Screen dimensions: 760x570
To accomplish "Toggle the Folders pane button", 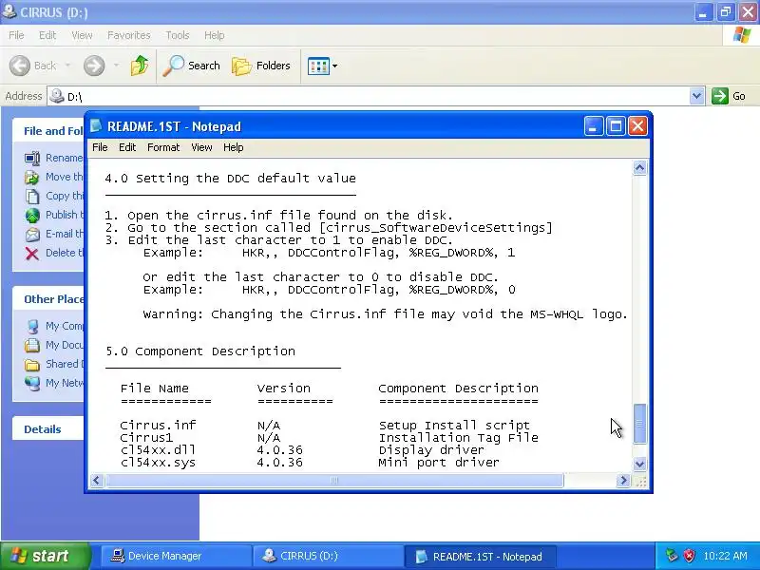I will pyautogui.click(x=261, y=66).
